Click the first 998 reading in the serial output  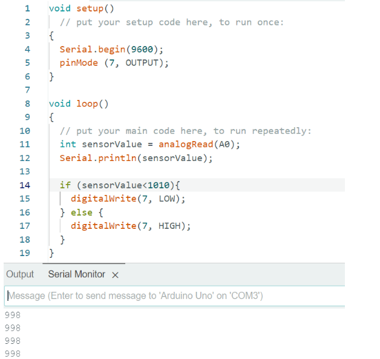13,315
